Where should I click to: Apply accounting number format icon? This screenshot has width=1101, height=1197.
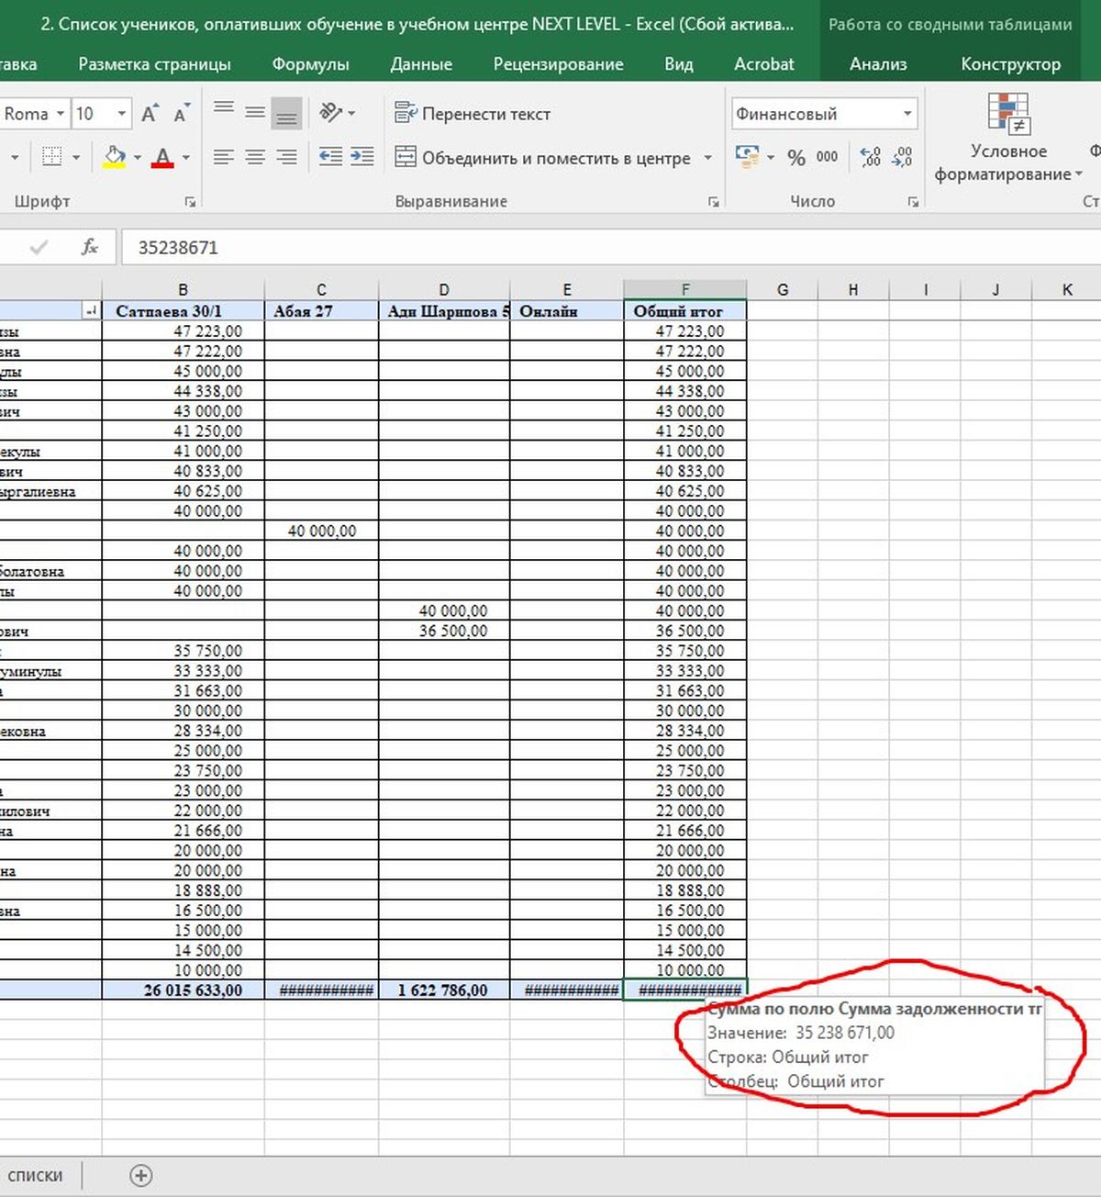point(748,157)
